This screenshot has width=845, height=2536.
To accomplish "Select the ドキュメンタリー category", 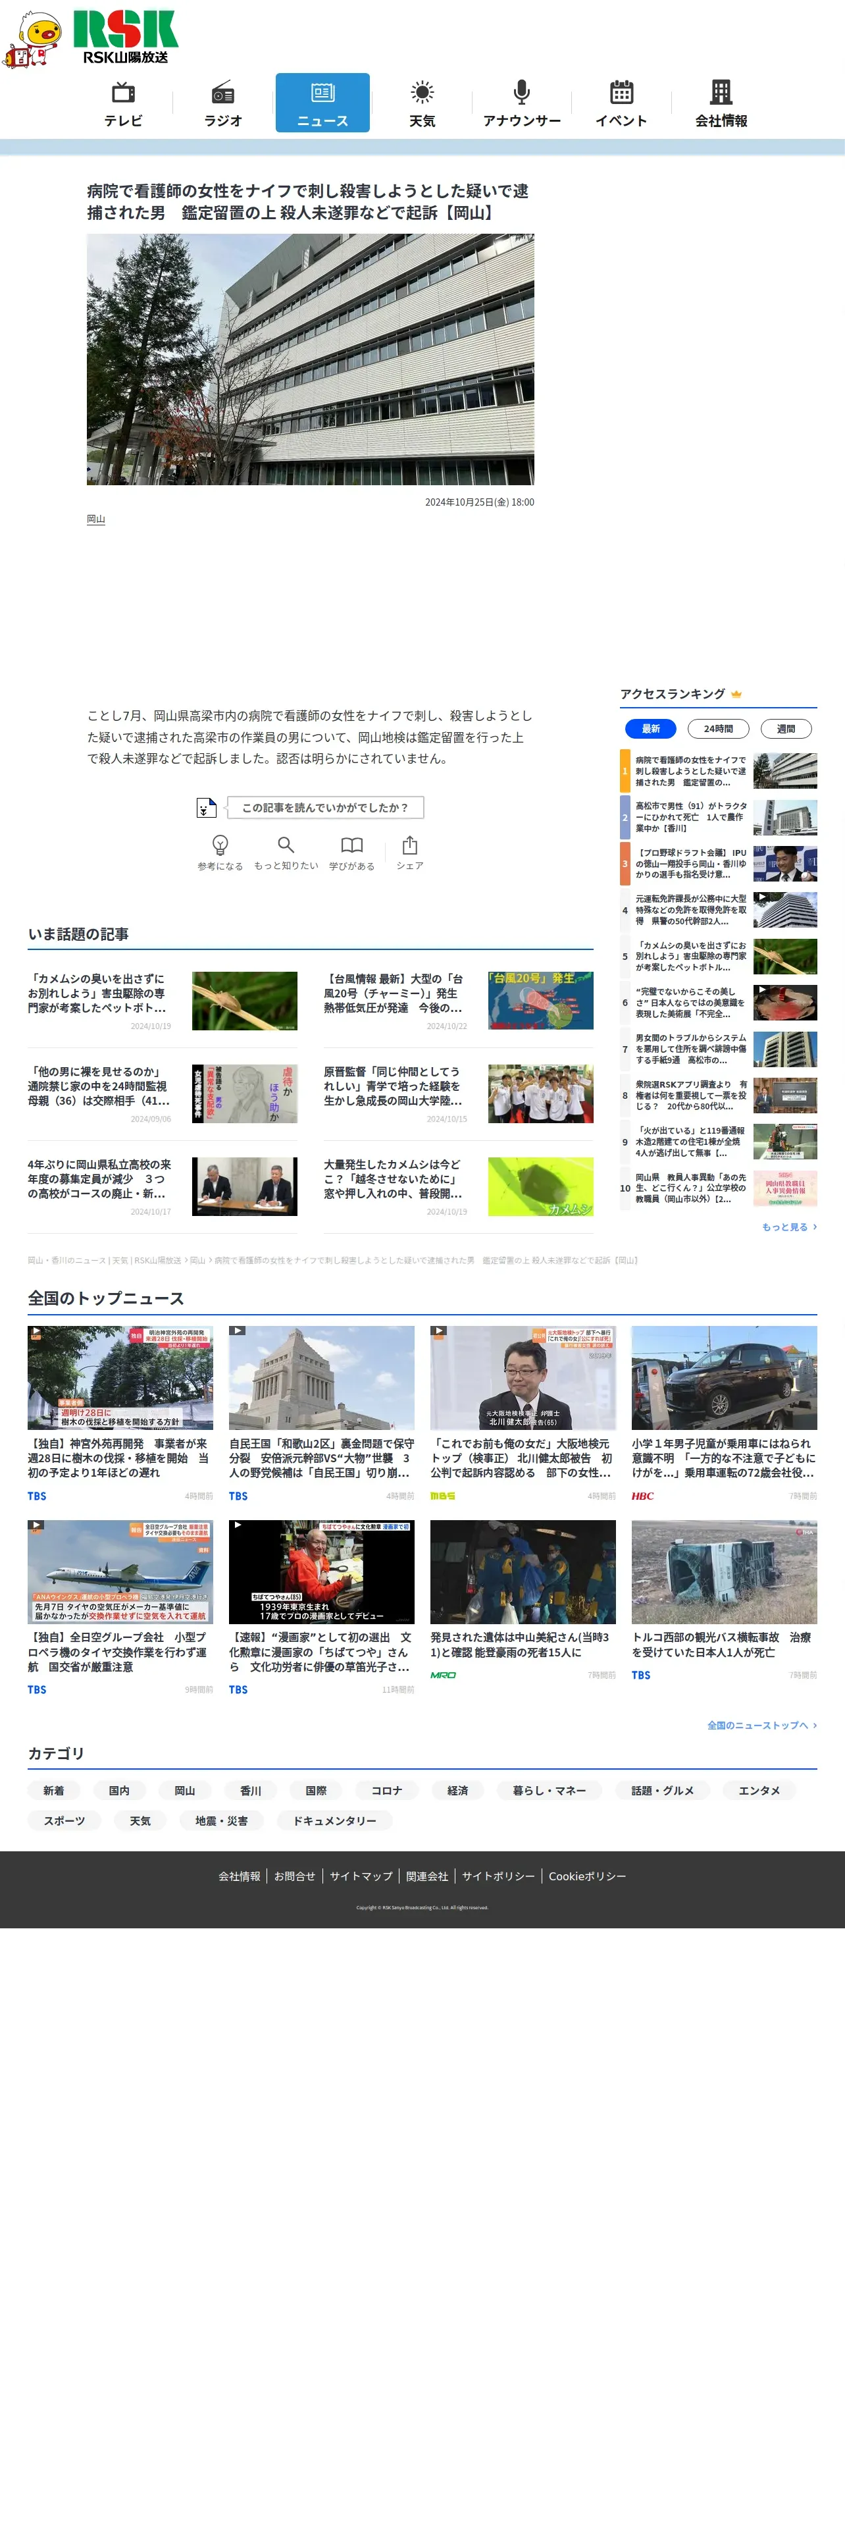I will (334, 1820).
